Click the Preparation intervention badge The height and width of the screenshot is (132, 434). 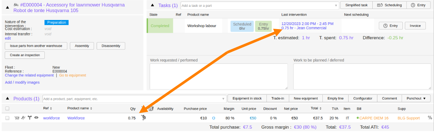(x=57, y=22)
